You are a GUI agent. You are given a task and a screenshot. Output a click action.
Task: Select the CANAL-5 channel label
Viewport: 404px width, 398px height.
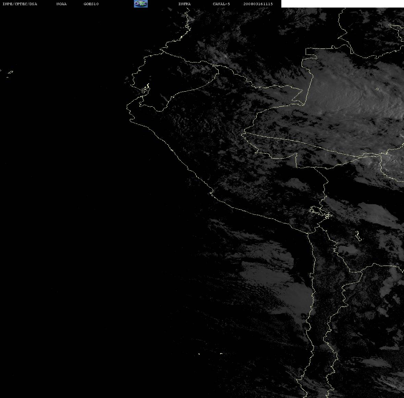(221, 4)
